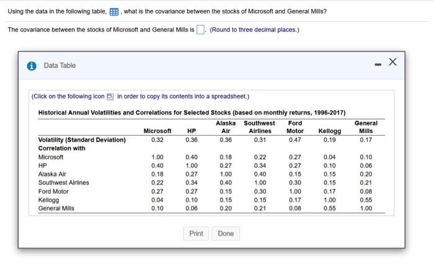
Task: Close the Data Table dialog with X
Action: 392,62
